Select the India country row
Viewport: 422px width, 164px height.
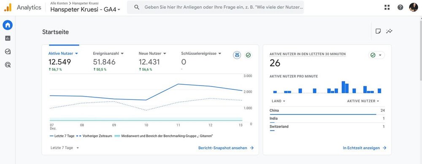(327, 119)
